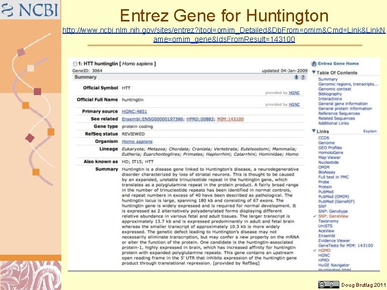387x290 pixels.
Task: Jump to Bibliography section
Action: pyautogui.click(x=330, y=94)
